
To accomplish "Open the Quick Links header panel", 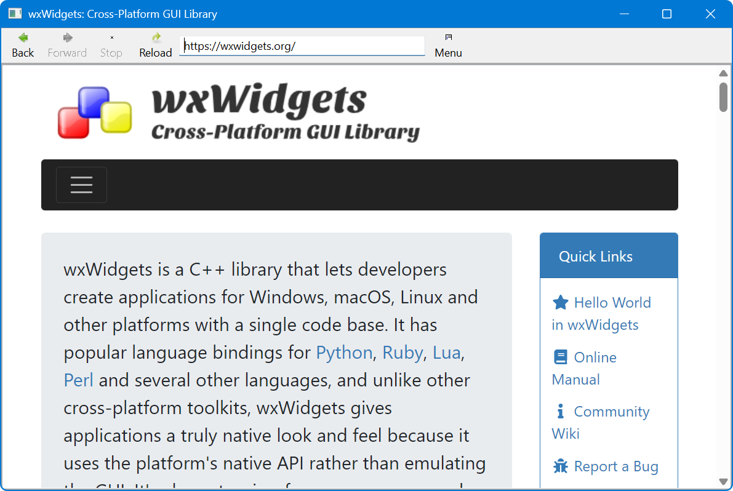I will (595, 256).
